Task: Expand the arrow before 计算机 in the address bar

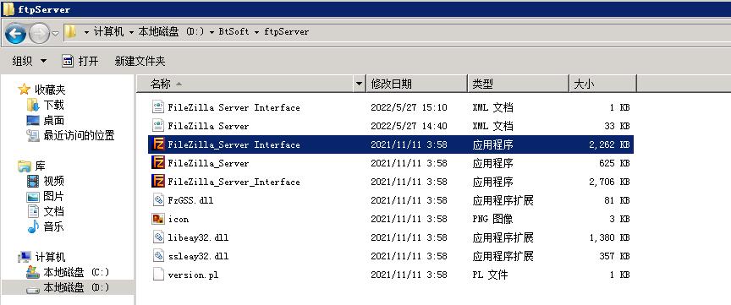Action: [x=86, y=32]
